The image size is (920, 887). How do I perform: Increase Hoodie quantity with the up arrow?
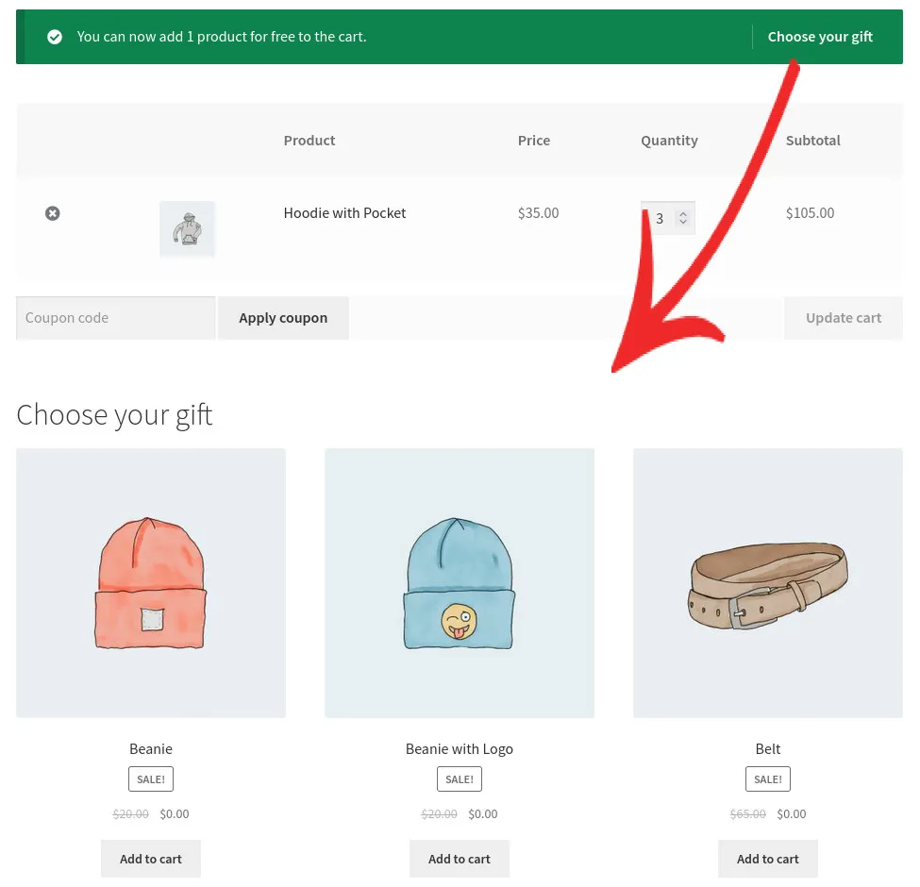pos(683,212)
